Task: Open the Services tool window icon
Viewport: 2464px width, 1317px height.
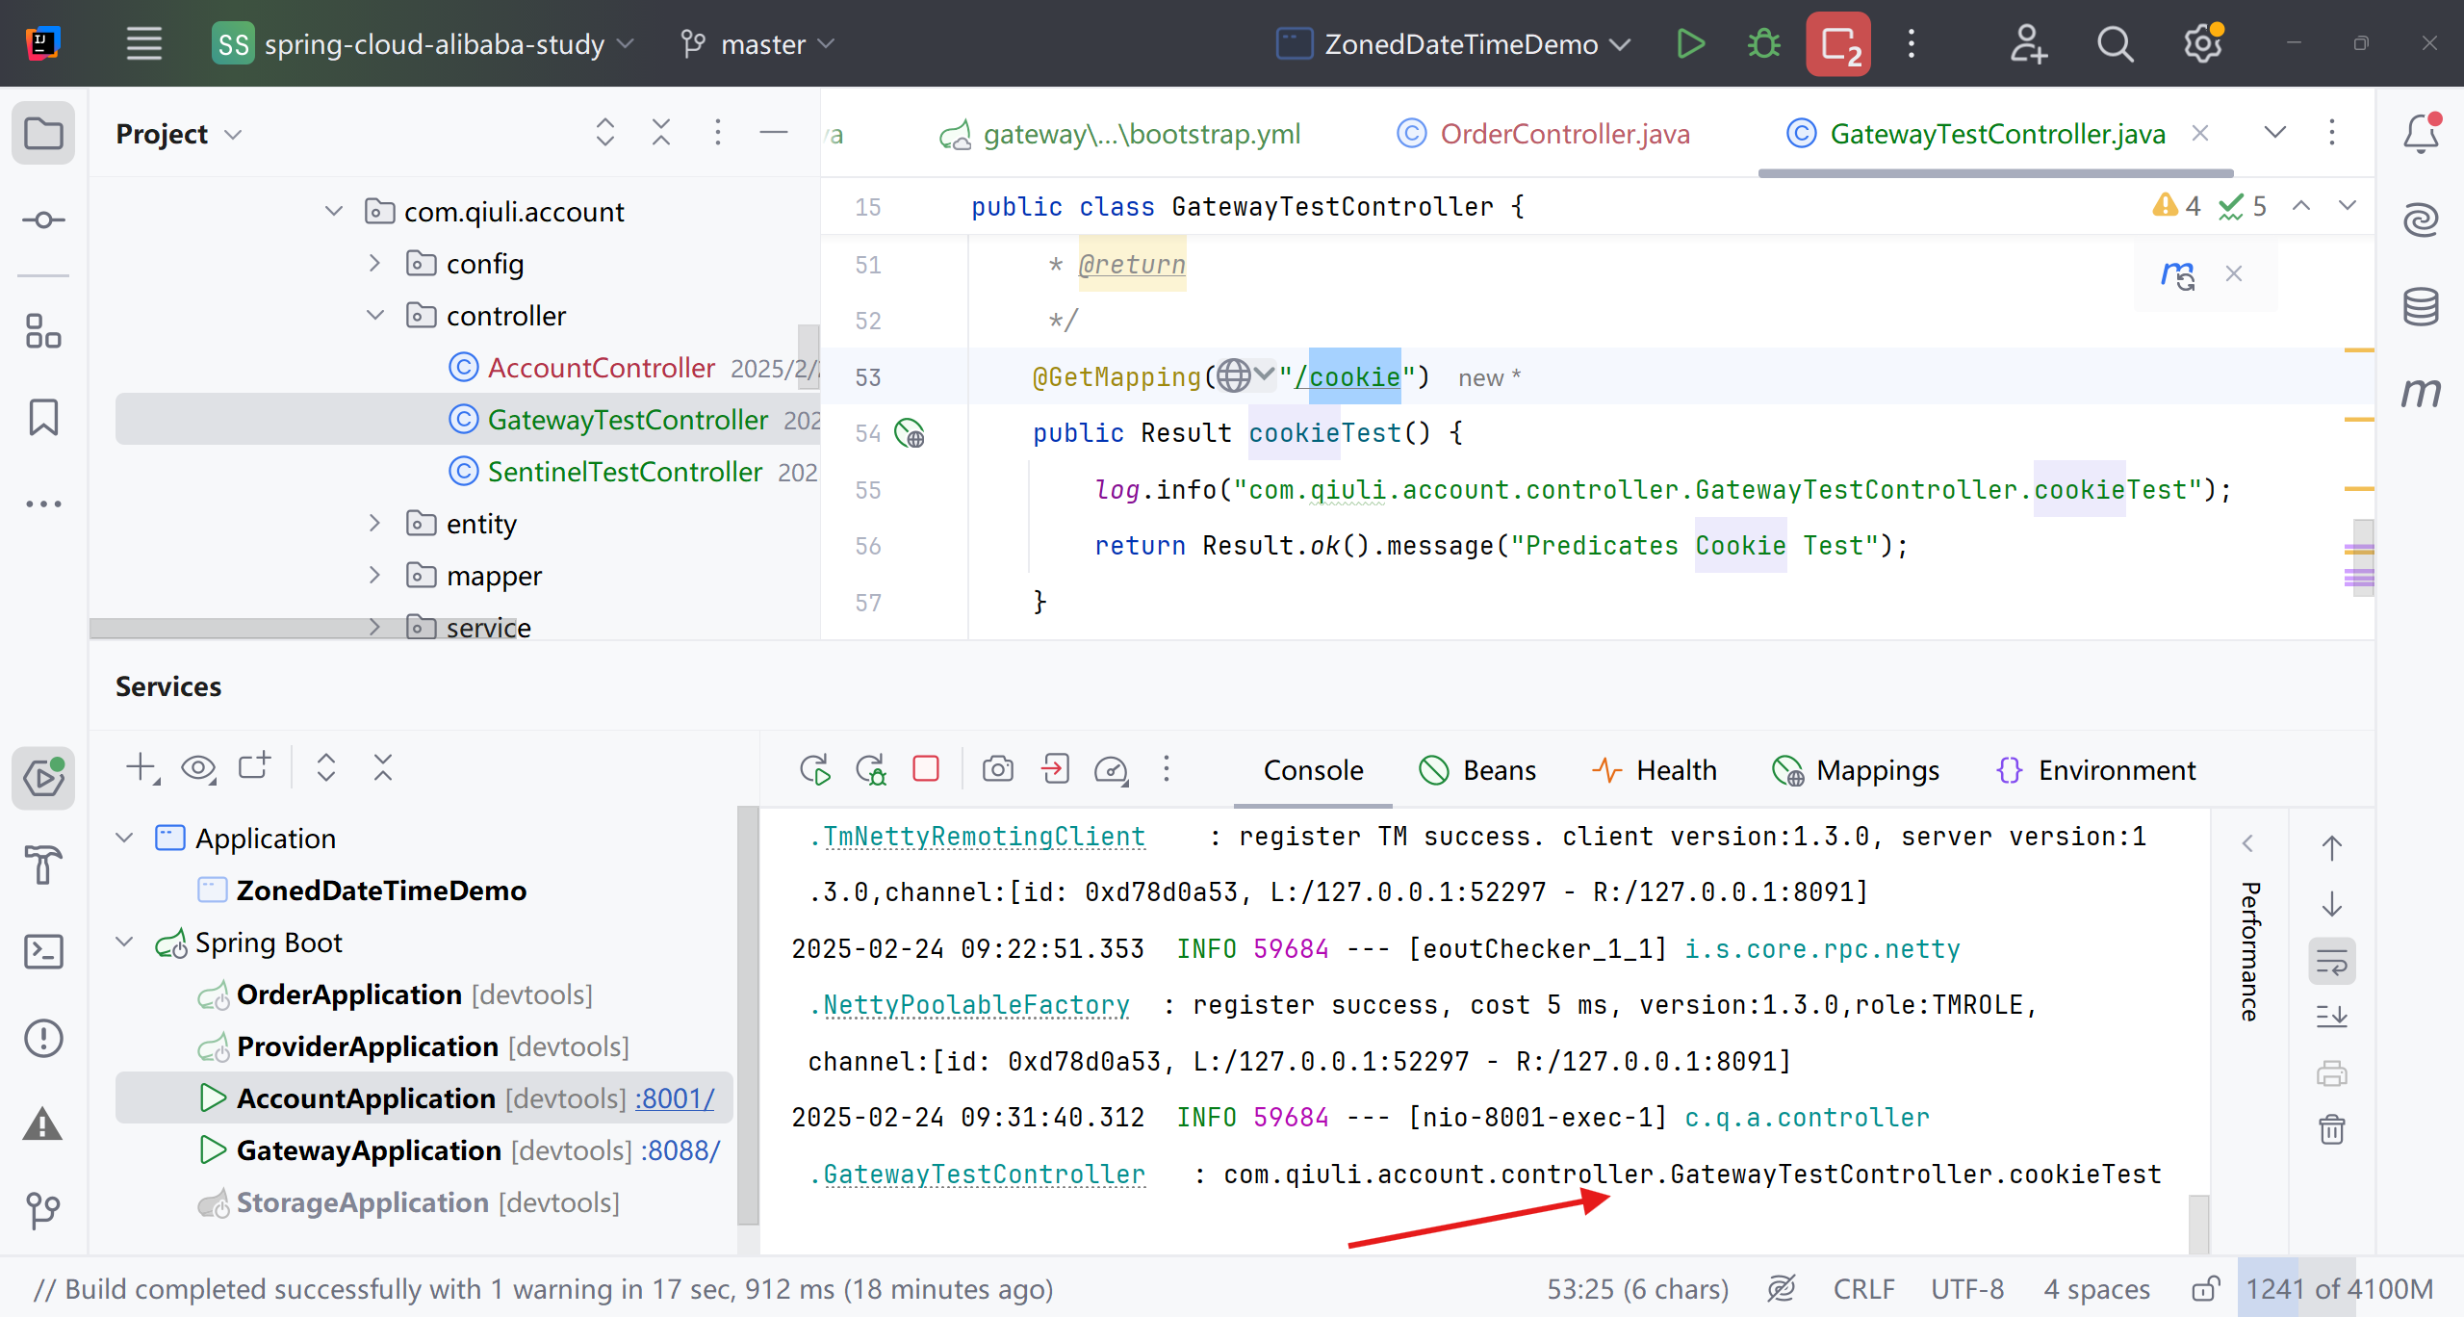Action: pyautogui.click(x=43, y=777)
